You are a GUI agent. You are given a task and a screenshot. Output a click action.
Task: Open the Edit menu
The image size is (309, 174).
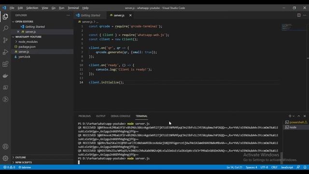[x=20, y=8]
